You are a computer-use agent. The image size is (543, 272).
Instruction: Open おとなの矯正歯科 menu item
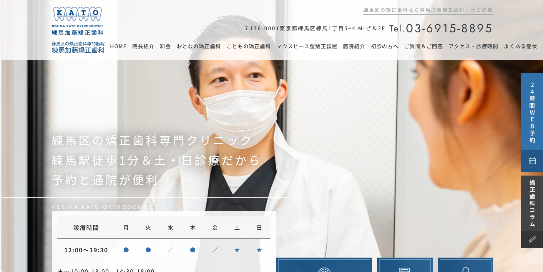click(199, 46)
